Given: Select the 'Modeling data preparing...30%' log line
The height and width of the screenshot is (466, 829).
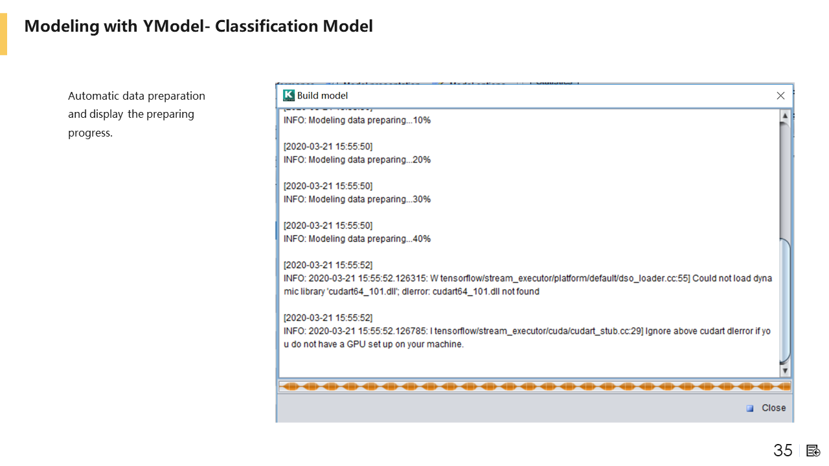Looking at the screenshot, I should click(x=357, y=199).
